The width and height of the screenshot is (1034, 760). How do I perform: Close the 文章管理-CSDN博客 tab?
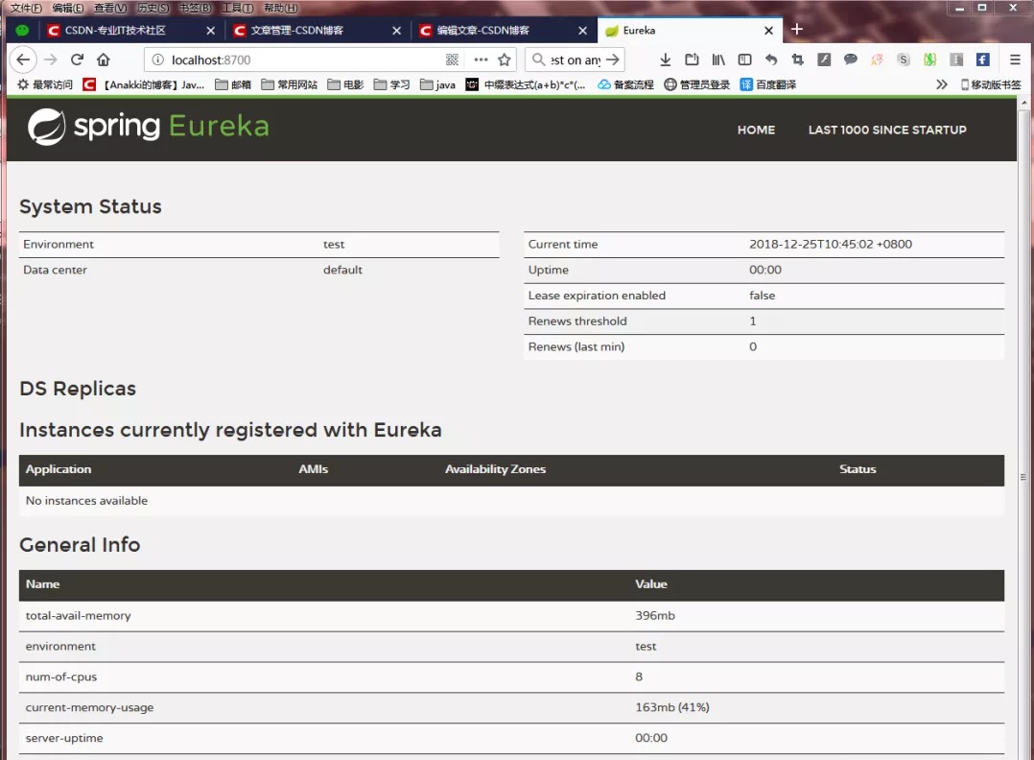(x=396, y=31)
